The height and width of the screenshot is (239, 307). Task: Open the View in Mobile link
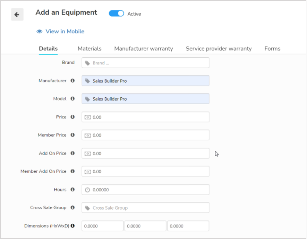point(65,32)
